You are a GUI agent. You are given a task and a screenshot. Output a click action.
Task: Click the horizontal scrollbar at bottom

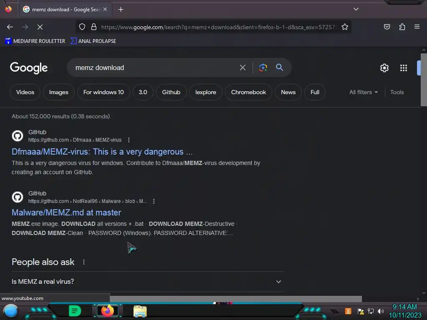pyautogui.click(x=236, y=299)
